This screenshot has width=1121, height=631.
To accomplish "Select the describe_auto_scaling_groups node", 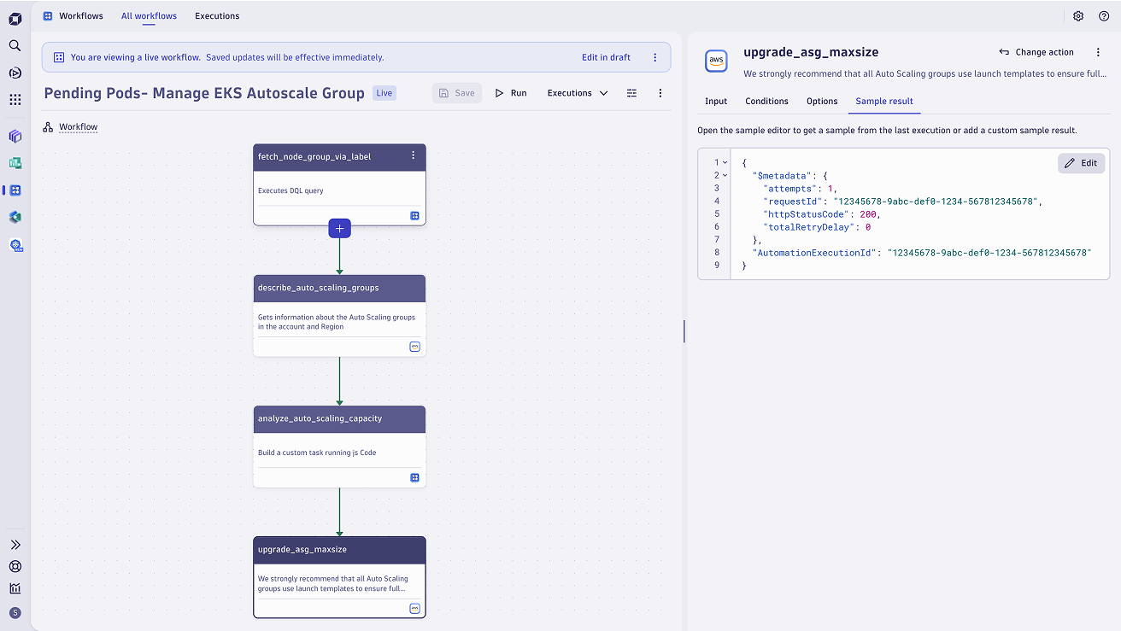I will click(x=339, y=314).
